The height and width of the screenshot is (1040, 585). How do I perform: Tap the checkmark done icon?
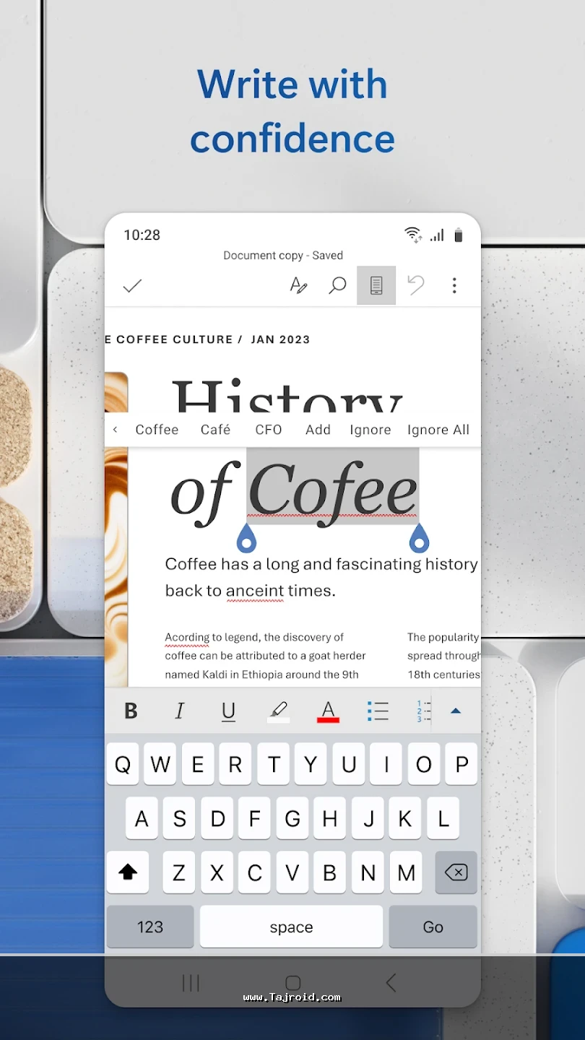(x=132, y=286)
